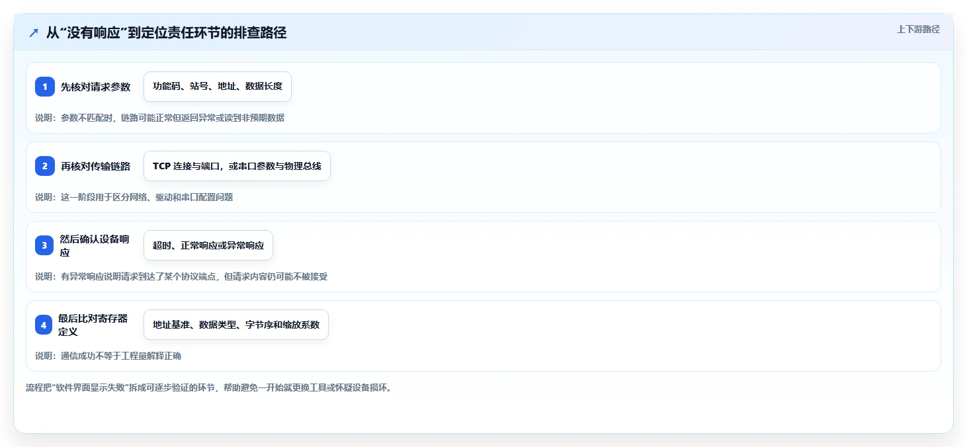Screen dimensions: 967x447
Task: Click the step 3 number badge
Action: coord(44,245)
